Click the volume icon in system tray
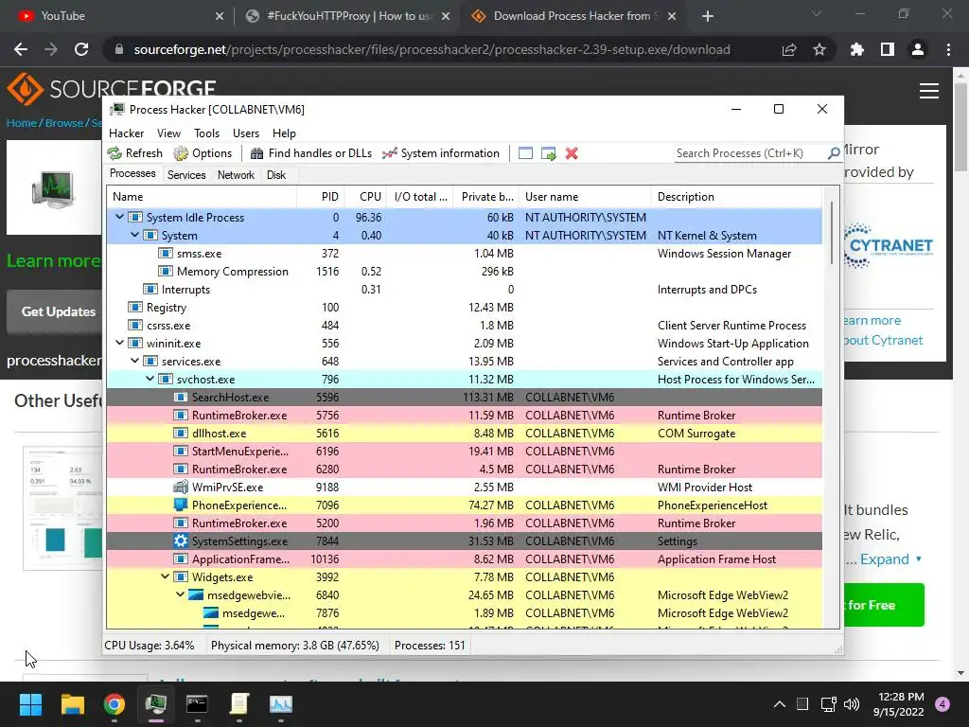This screenshot has height=727, width=969. pyautogui.click(x=852, y=704)
